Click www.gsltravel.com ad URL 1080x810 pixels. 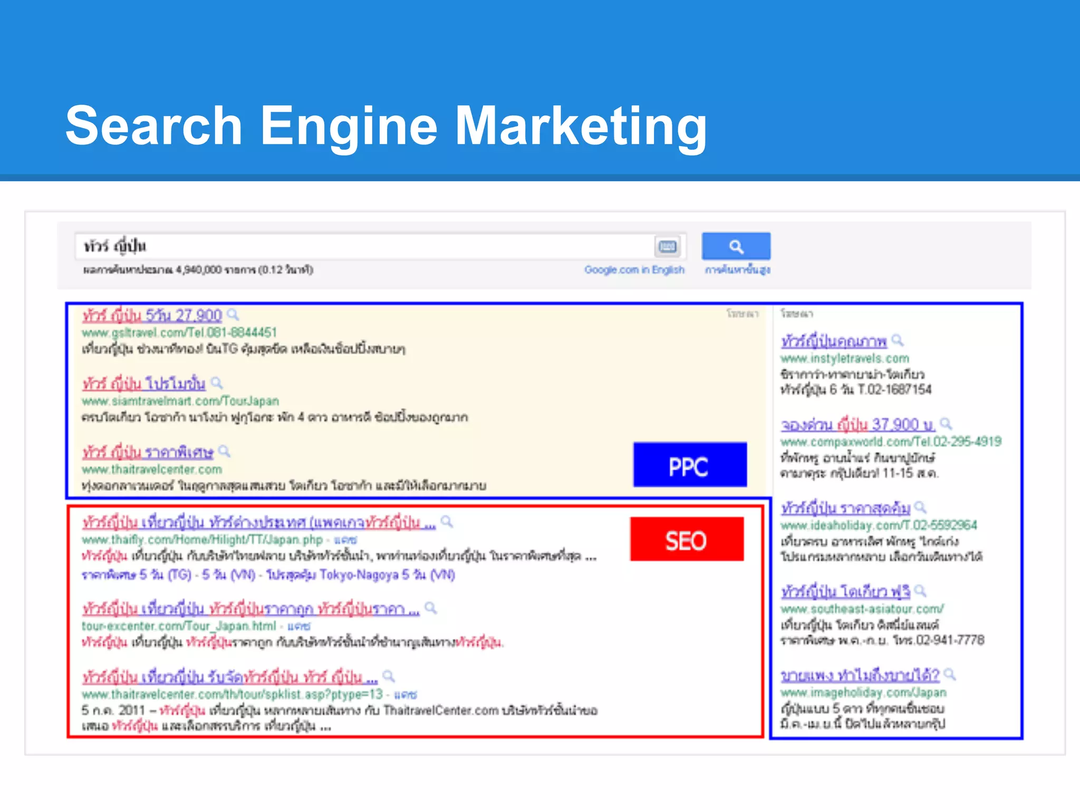click(x=179, y=333)
